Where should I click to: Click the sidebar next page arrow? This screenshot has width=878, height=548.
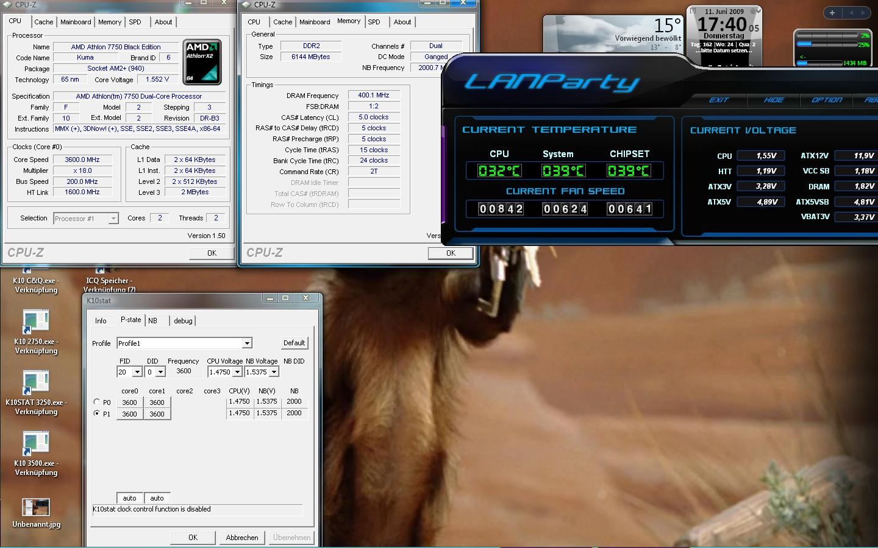pos(863,13)
